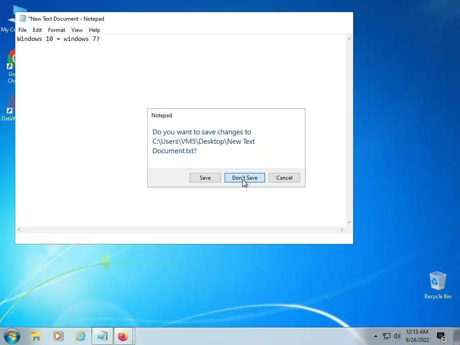
Task: Cancel the save changes dialog
Action: click(x=284, y=177)
